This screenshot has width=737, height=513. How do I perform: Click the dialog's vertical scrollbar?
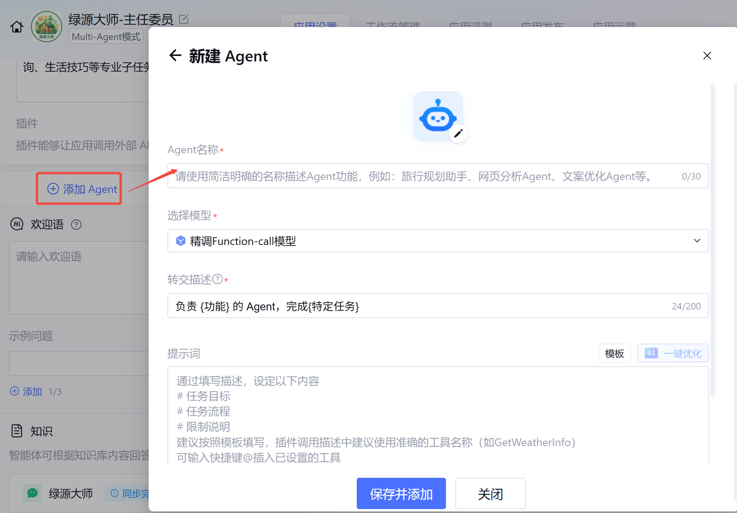(712, 240)
